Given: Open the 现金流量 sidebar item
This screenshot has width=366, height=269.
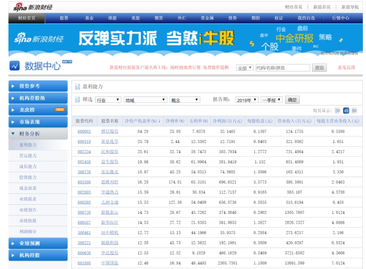Looking at the screenshot, I should pos(28,188).
